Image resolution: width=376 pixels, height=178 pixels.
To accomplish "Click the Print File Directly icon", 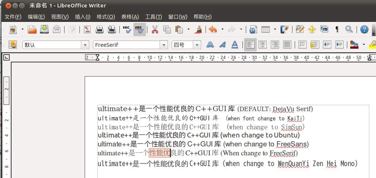I will point(100,29).
